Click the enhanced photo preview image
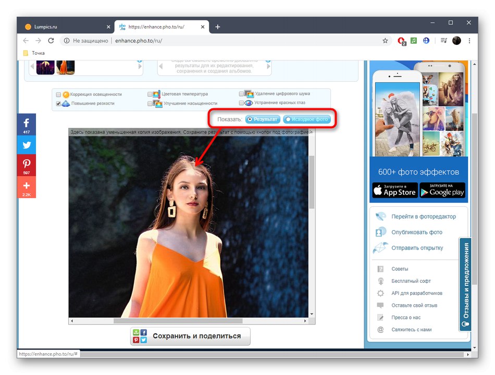This screenshot has width=495, height=375. click(x=189, y=227)
